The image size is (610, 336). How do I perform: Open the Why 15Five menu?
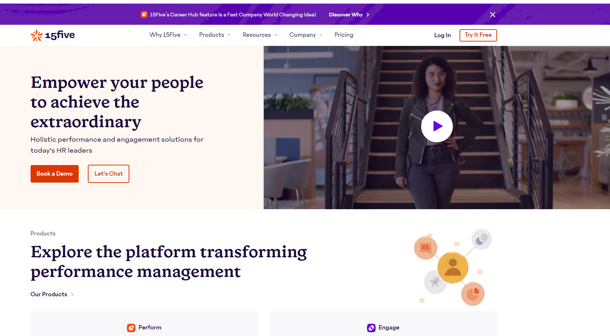(165, 35)
